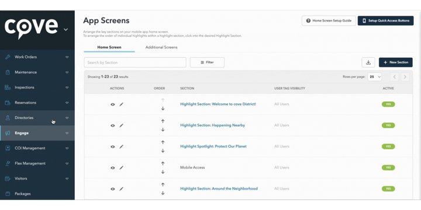View the Protect Our Planet spotlight
The width and height of the screenshot is (421, 210).
(113, 146)
